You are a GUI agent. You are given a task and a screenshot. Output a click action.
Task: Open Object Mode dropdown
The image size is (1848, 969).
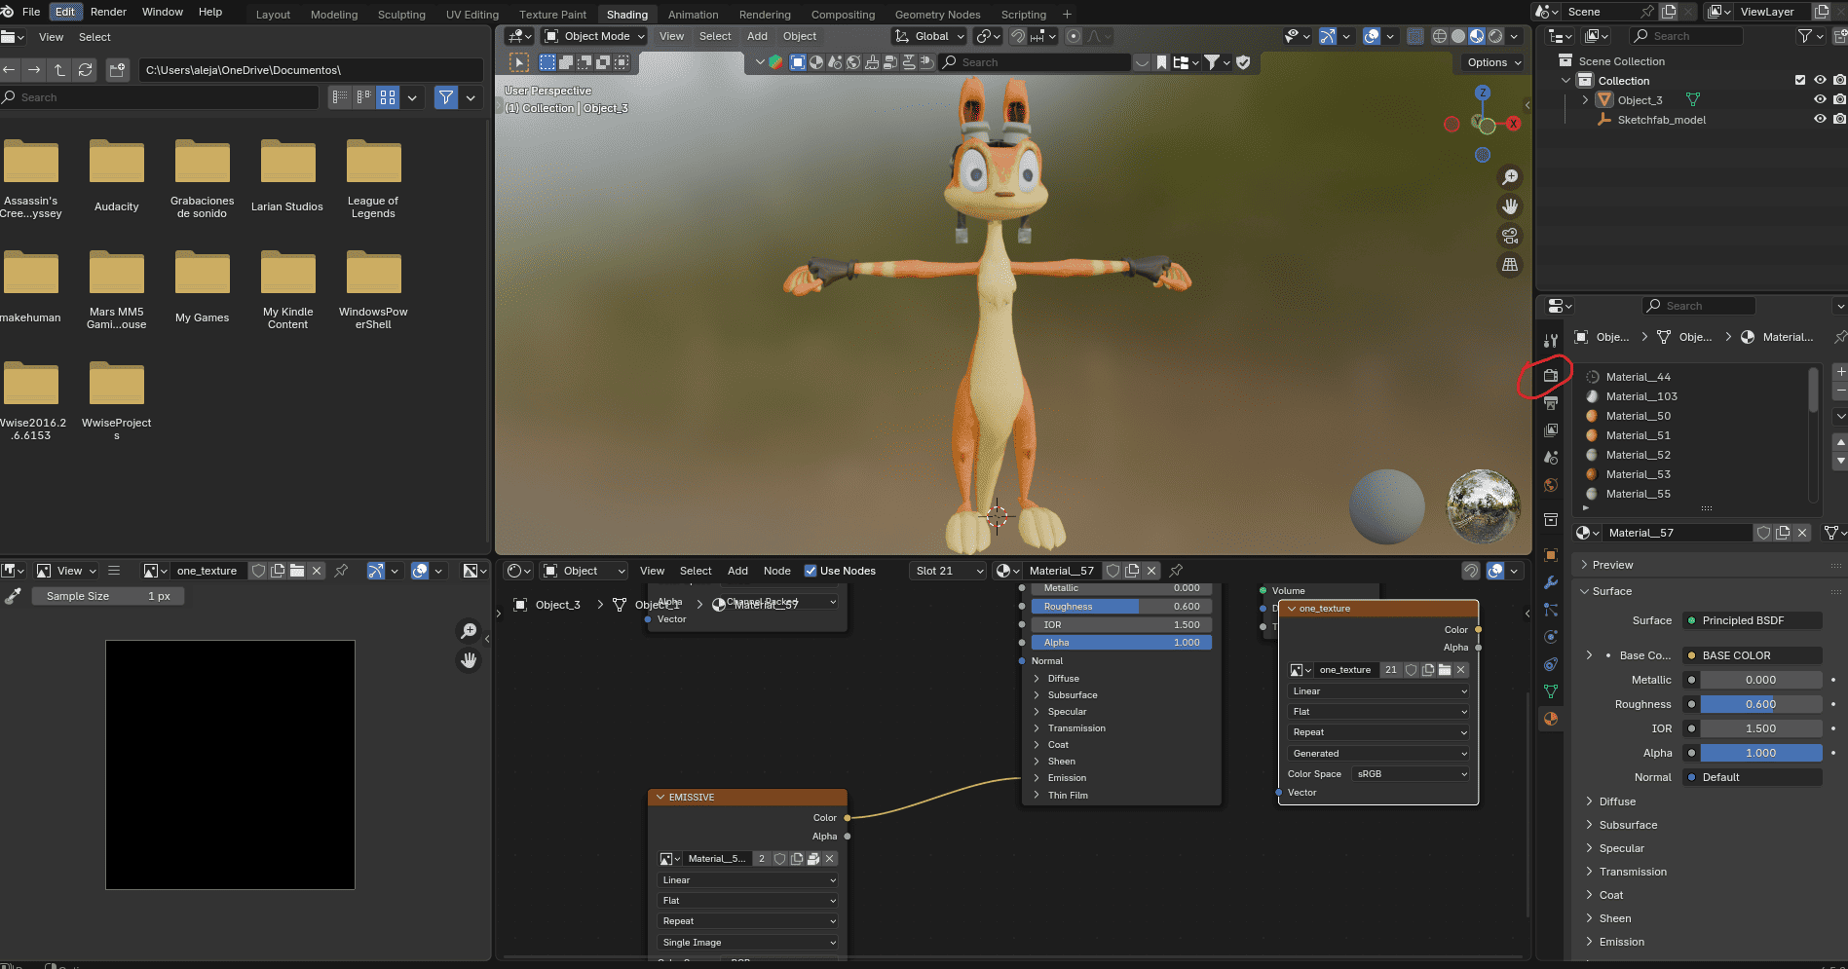594,36
